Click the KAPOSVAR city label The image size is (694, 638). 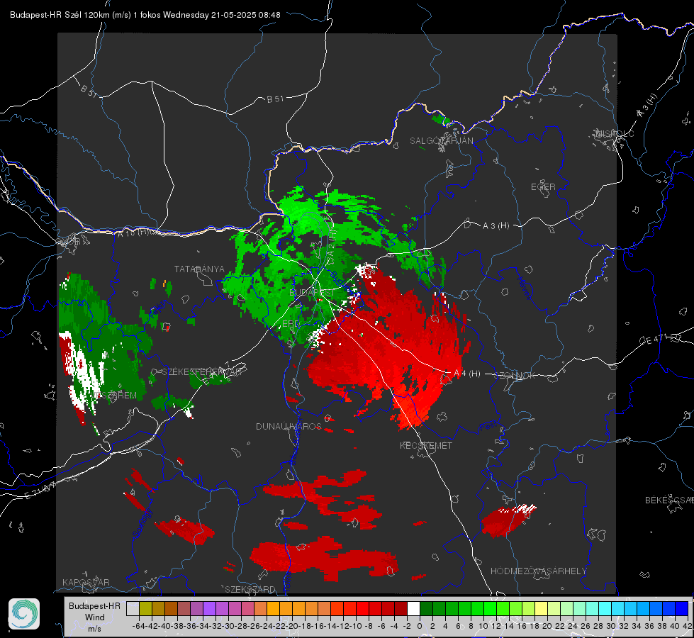coord(86,582)
